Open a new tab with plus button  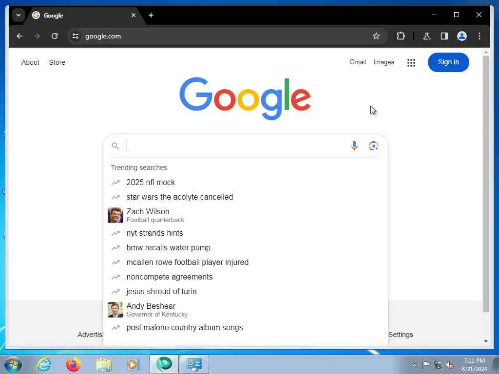[x=151, y=15]
